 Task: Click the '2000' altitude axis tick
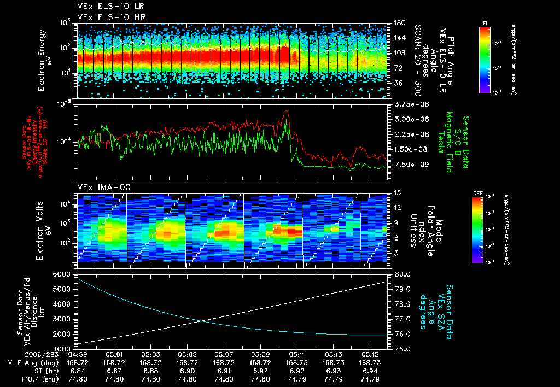[62, 334]
